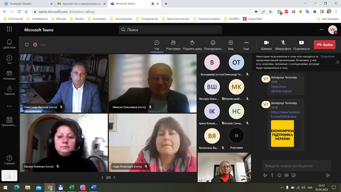341x192 pixels.
Task: Click the self-view video thumbnail
Action: pyautogui.click(x=224, y=167)
